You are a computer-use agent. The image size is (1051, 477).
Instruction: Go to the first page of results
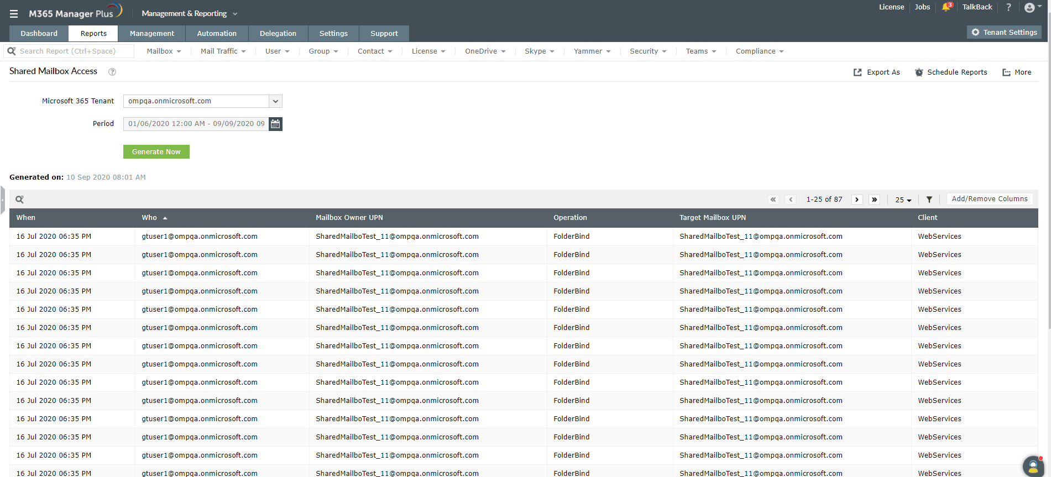pos(773,200)
